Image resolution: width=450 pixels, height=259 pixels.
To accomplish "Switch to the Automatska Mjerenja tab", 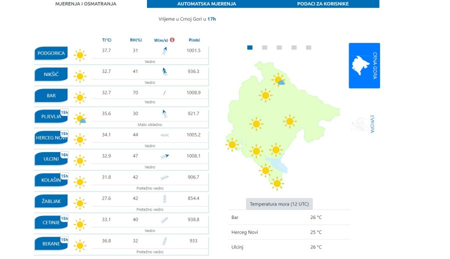I will point(206,4).
